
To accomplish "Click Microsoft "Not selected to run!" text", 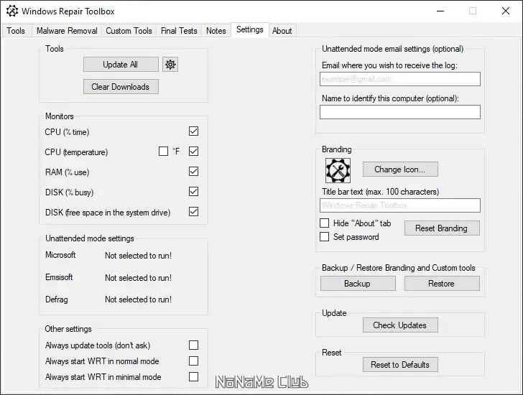I will pyautogui.click(x=138, y=256).
